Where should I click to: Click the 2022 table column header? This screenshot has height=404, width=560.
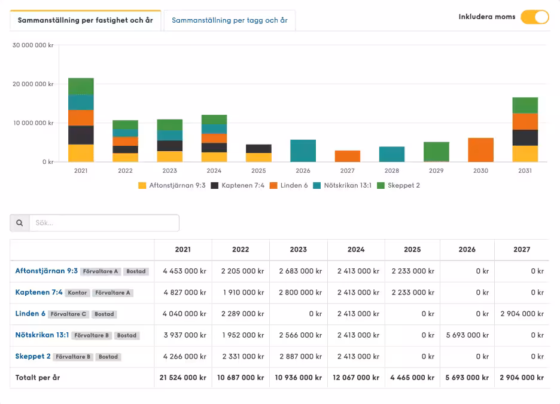pyautogui.click(x=241, y=249)
